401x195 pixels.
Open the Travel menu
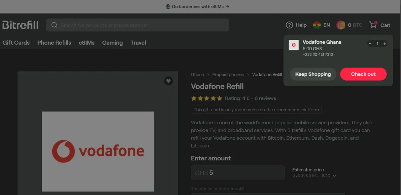pyautogui.click(x=138, y=43)
